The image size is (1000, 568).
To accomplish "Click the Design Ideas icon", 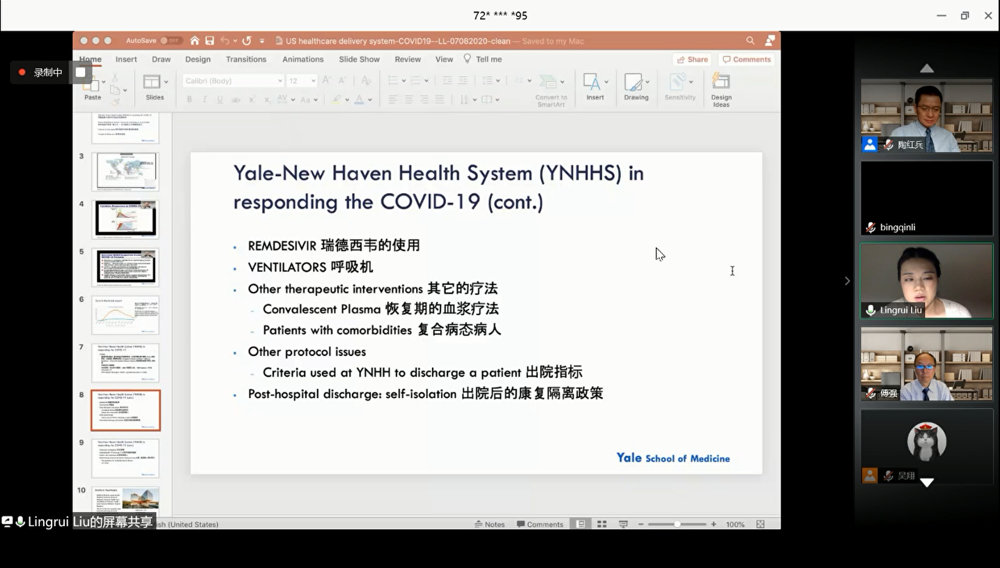I will pos(721,83).
